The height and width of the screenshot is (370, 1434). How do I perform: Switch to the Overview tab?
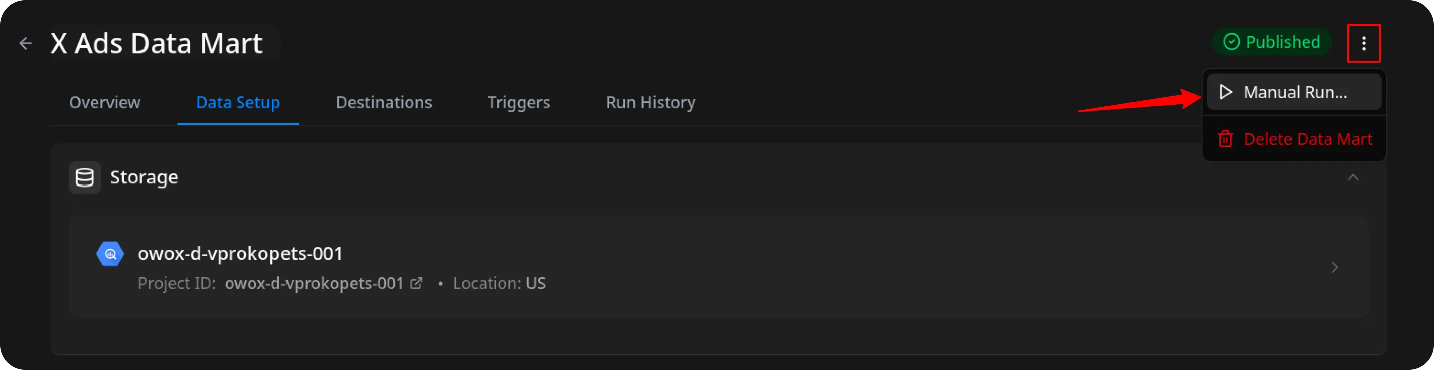[105, 102]
